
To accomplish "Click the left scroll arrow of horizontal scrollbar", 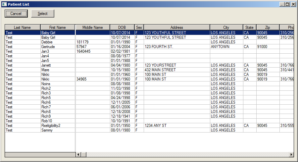I will point(78,155).
